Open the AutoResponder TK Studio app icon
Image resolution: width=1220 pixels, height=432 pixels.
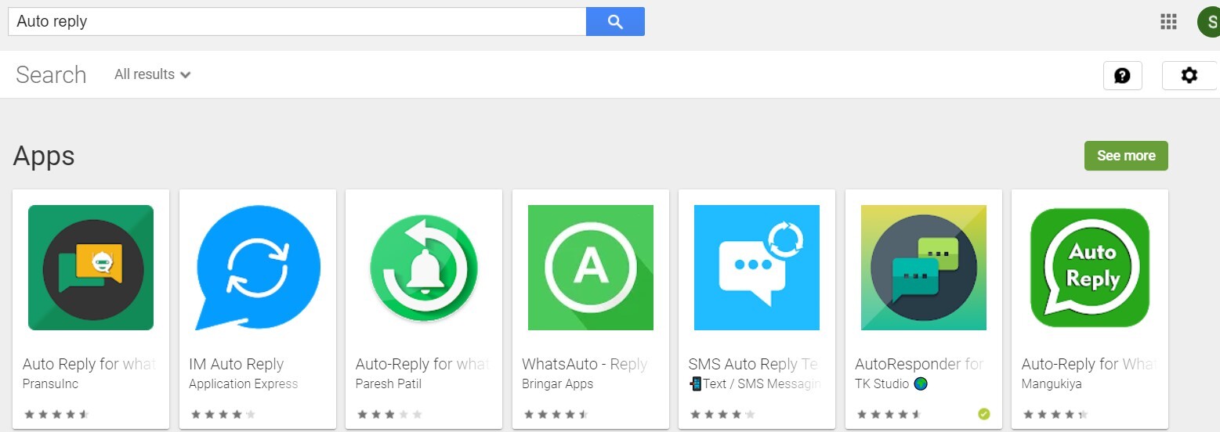924,268
